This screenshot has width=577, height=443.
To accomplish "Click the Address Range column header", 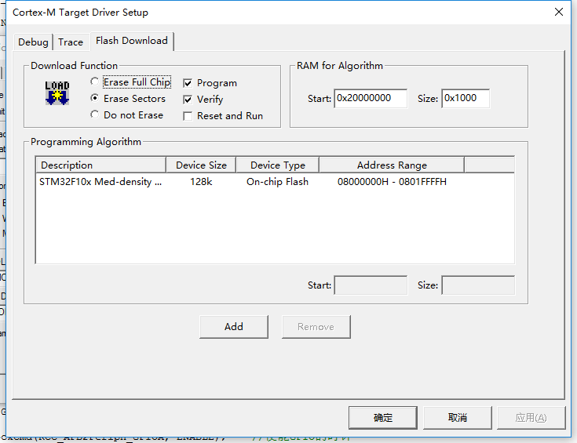I will coord(391,165).
